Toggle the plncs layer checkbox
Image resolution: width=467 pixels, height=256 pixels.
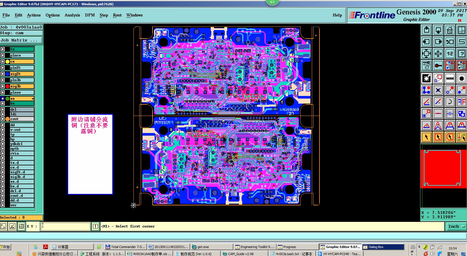[x=3, y=55]
